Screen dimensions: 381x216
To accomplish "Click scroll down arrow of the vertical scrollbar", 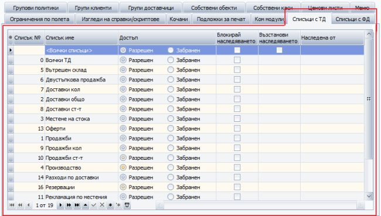I will tap(369, 196).
